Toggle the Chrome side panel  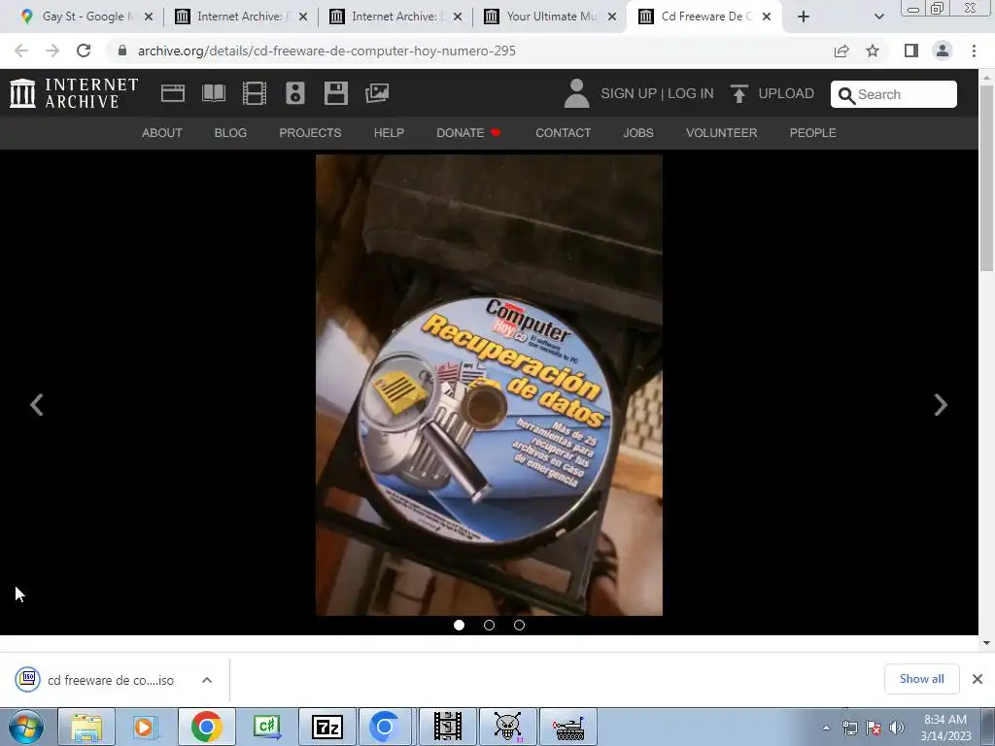pos(911,51)
